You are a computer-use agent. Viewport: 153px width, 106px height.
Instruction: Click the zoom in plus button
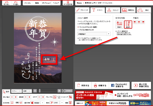pyautogui.click(x=59, y=91)
